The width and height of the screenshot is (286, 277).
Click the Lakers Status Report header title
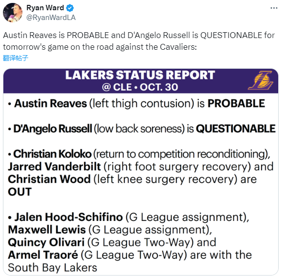point(140,75)
